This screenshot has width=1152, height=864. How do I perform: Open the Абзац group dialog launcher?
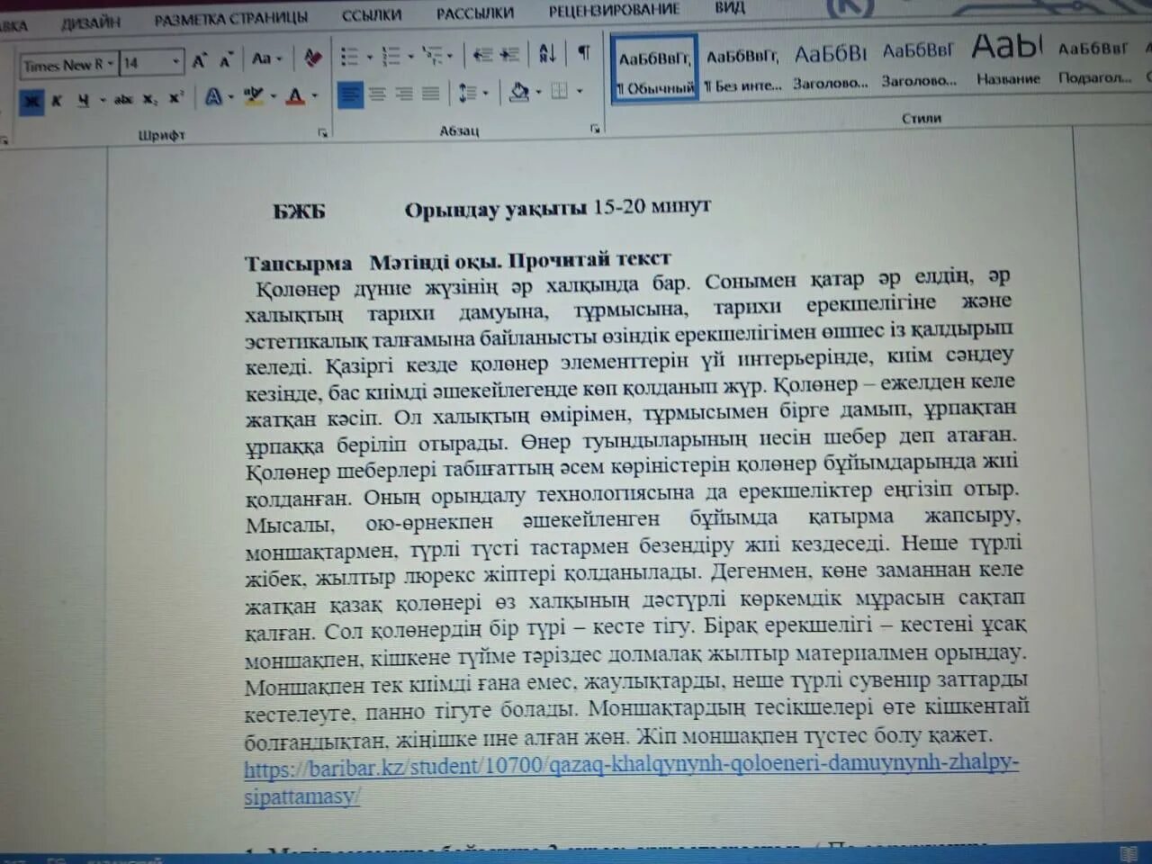tap(594, 130)
